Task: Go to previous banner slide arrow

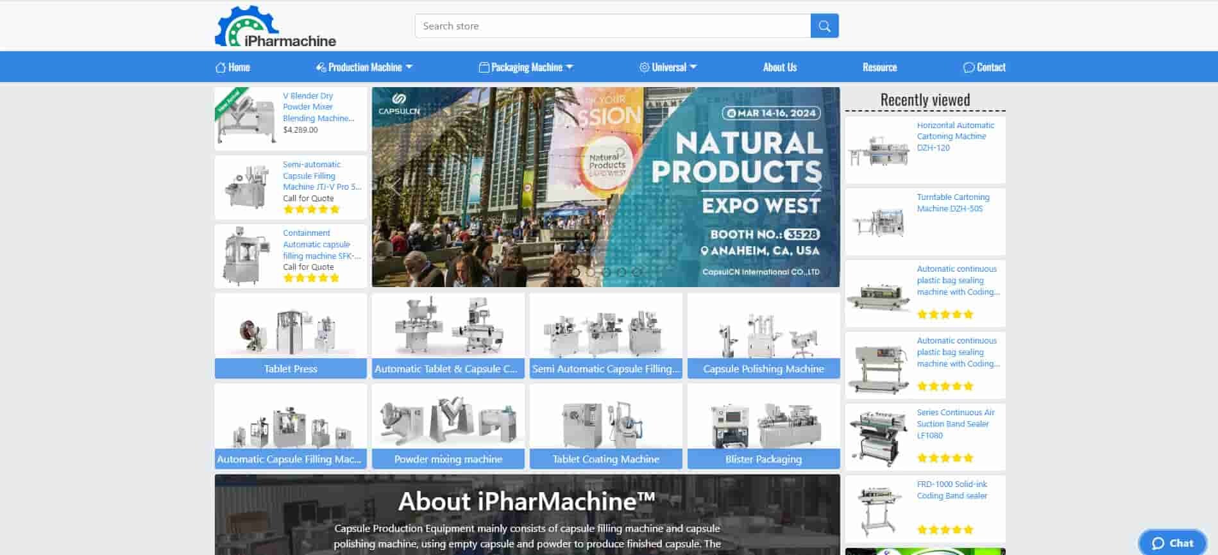Action: click(x=395, y=187)
